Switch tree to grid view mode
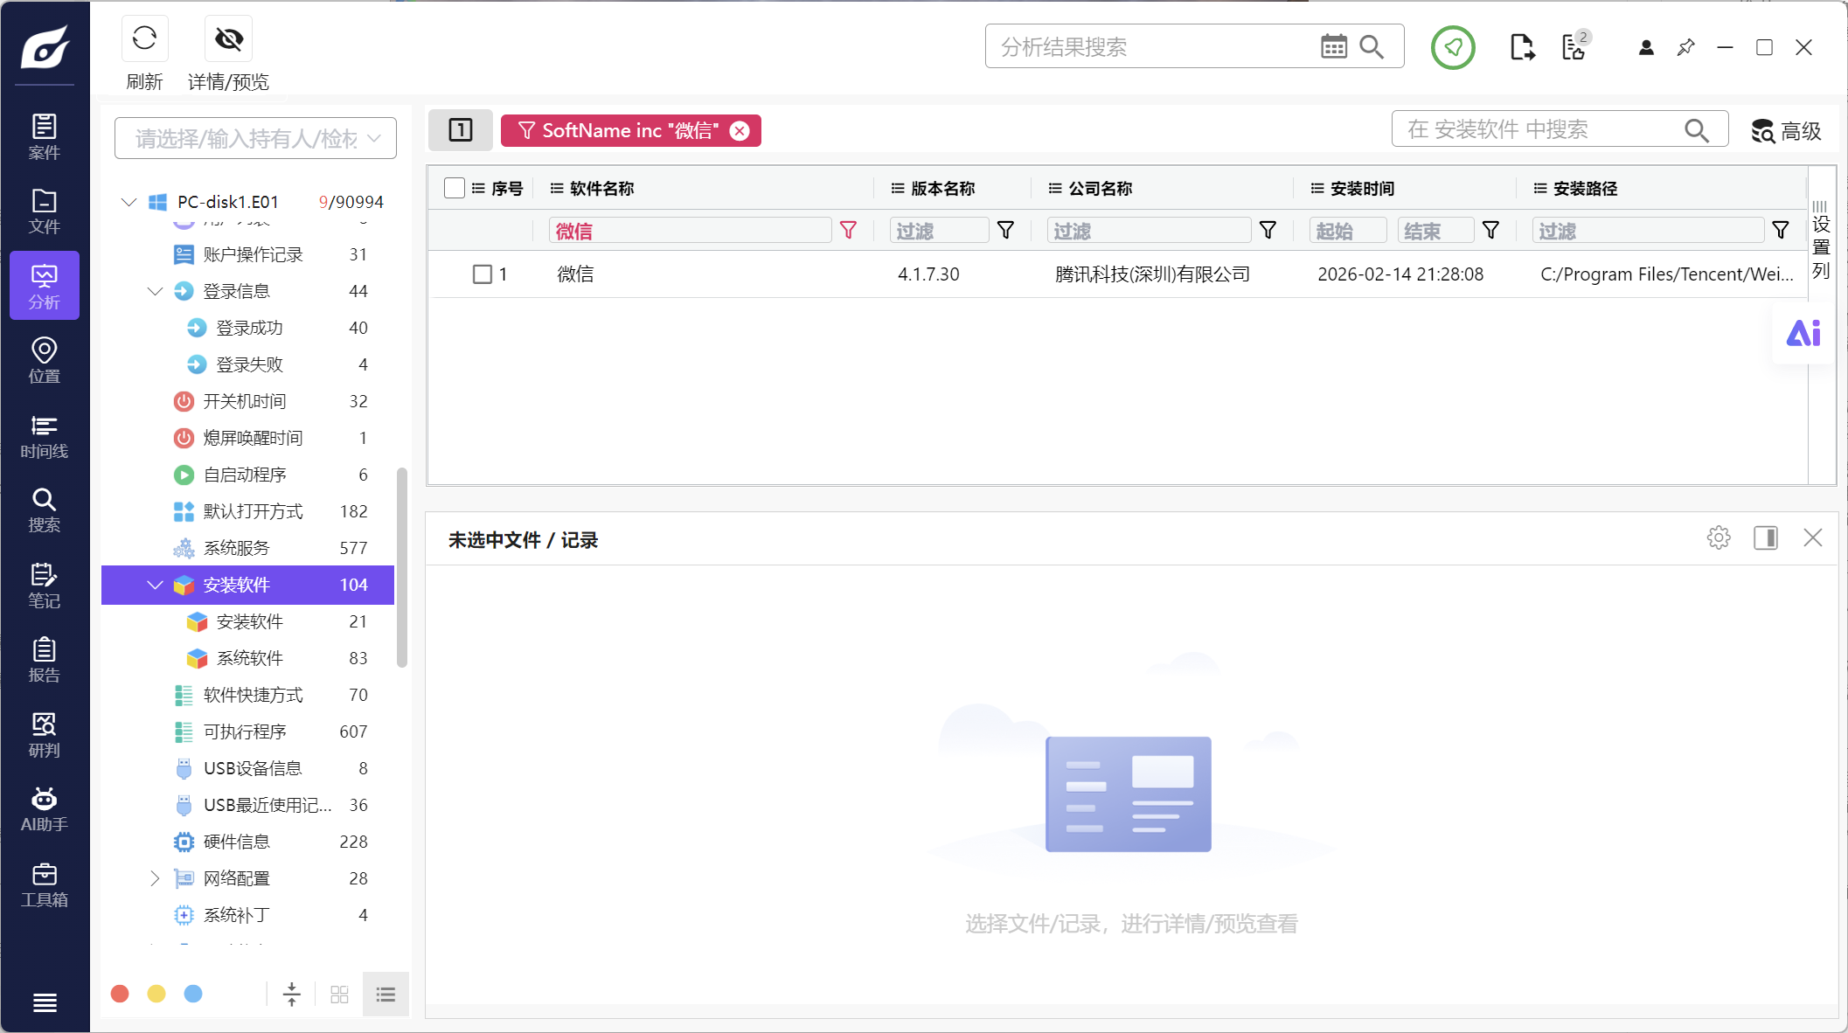 click(x=340, y=994)
